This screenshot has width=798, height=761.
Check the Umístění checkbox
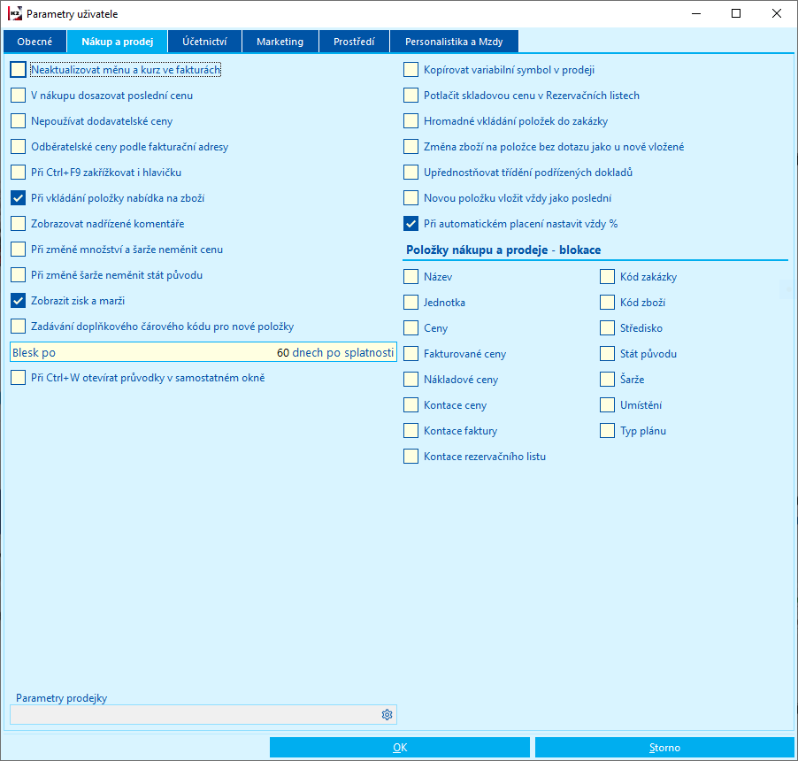[x=607, y=405]
